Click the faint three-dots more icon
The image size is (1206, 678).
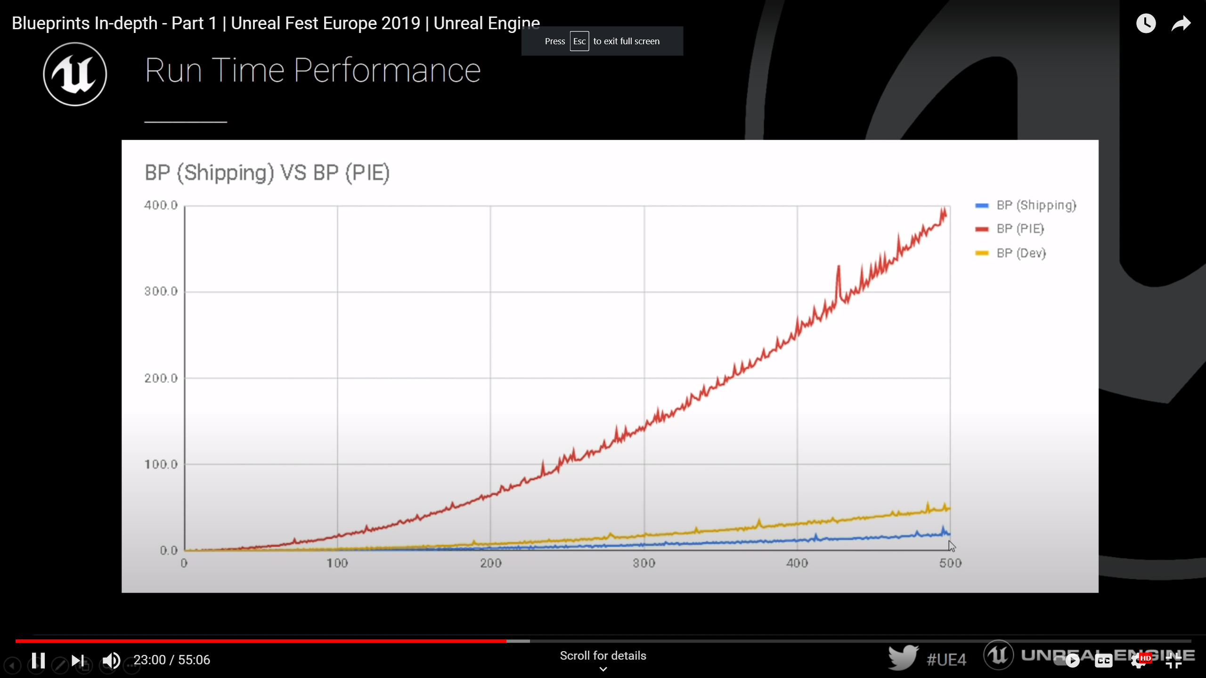tap(131, 665)
